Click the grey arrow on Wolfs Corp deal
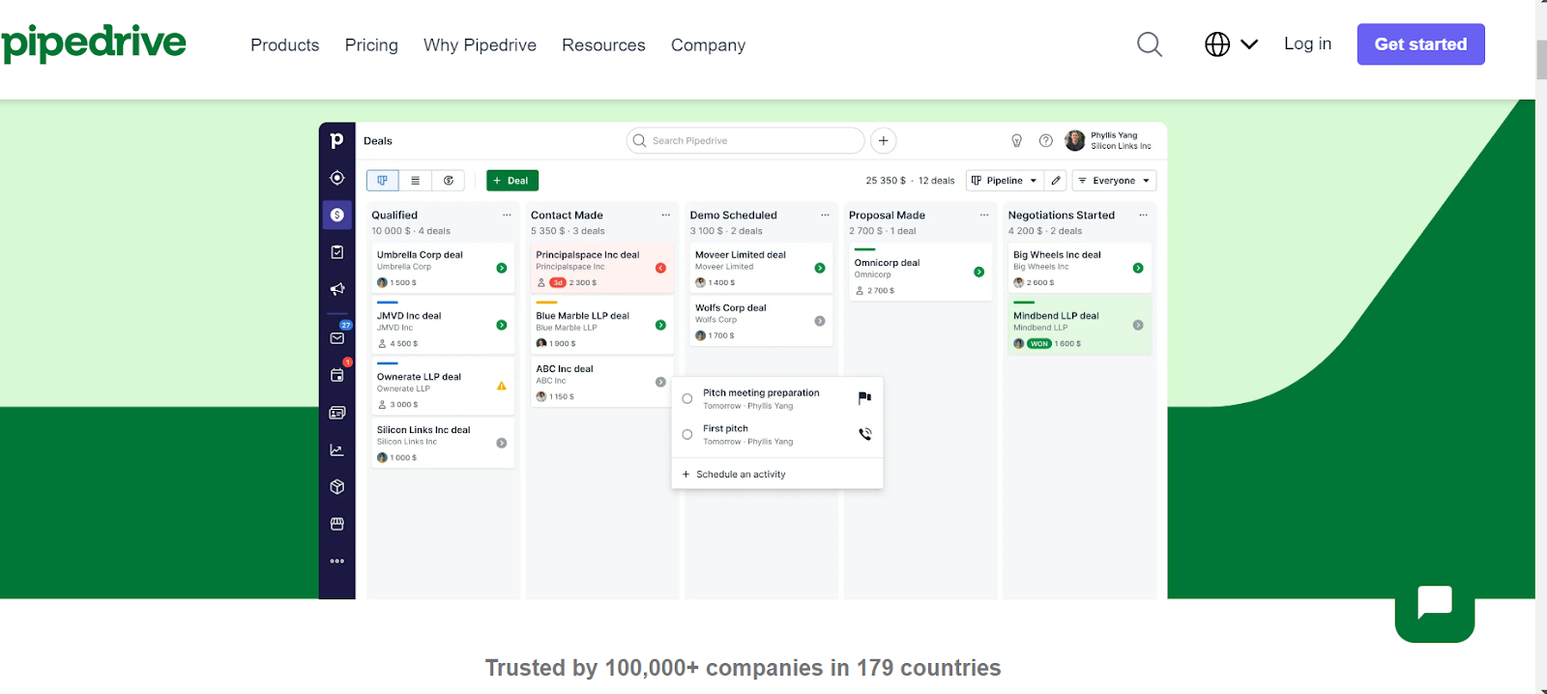The height and width of the screenshot is (694, 1547). point(819,321)
